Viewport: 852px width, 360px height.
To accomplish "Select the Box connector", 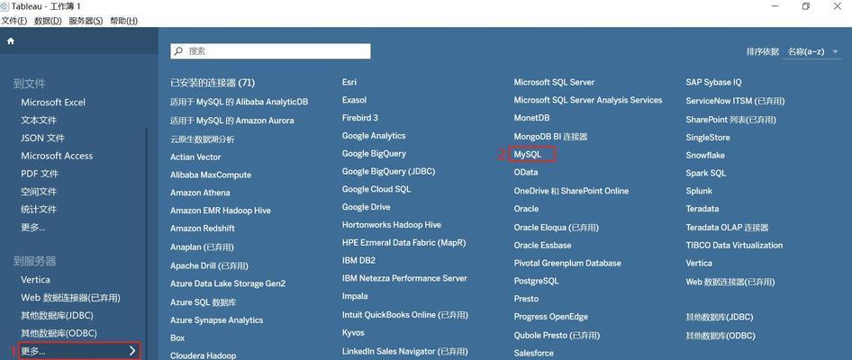I will click(177, 337).
